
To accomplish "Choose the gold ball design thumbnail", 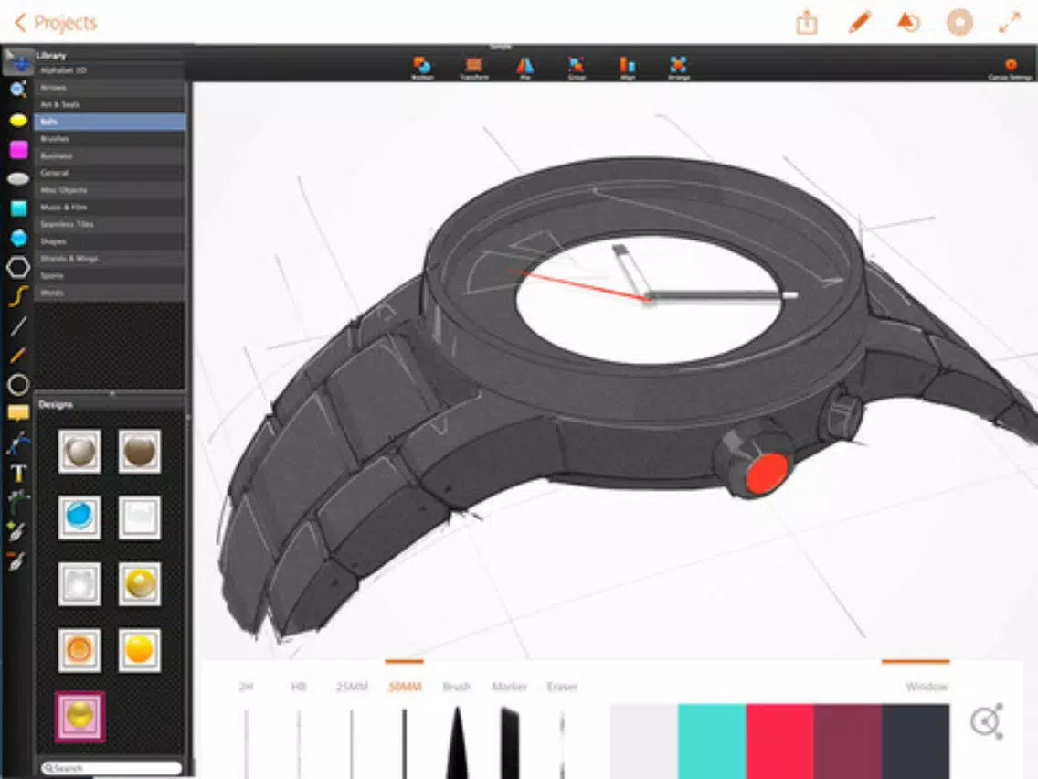I will point(140,583).
